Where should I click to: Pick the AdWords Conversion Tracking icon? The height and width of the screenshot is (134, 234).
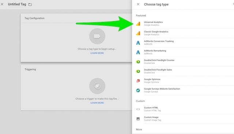pyautogui.click(x=138, y=43)
